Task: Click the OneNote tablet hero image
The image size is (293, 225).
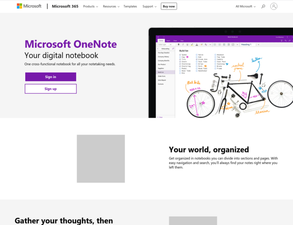Action: pos(221,73)
